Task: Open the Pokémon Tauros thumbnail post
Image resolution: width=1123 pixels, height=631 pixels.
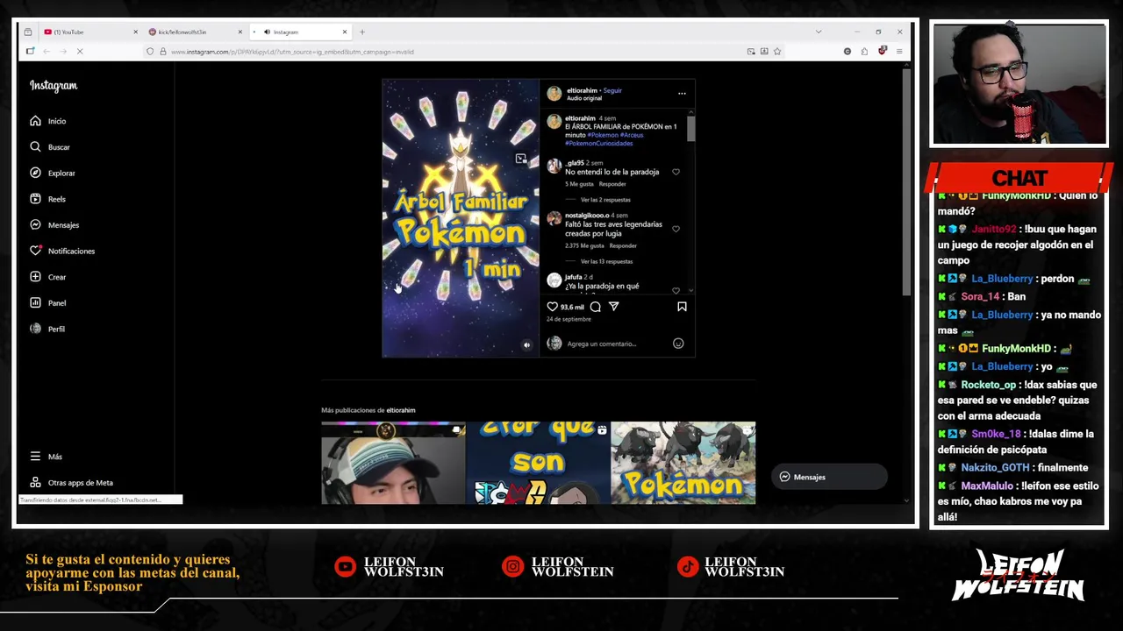Action: point(683,463)
